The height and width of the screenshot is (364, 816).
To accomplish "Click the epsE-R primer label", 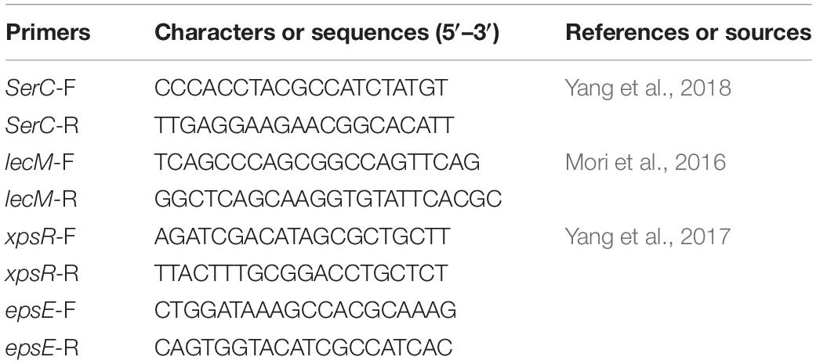I will (42, 348).
